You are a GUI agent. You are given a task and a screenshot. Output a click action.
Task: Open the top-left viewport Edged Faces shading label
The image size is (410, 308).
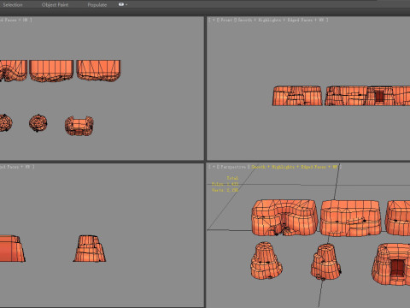tap(9, 20)
